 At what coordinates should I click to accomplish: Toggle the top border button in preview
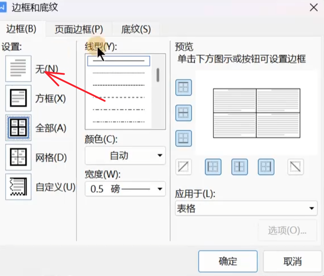[184, 88]
